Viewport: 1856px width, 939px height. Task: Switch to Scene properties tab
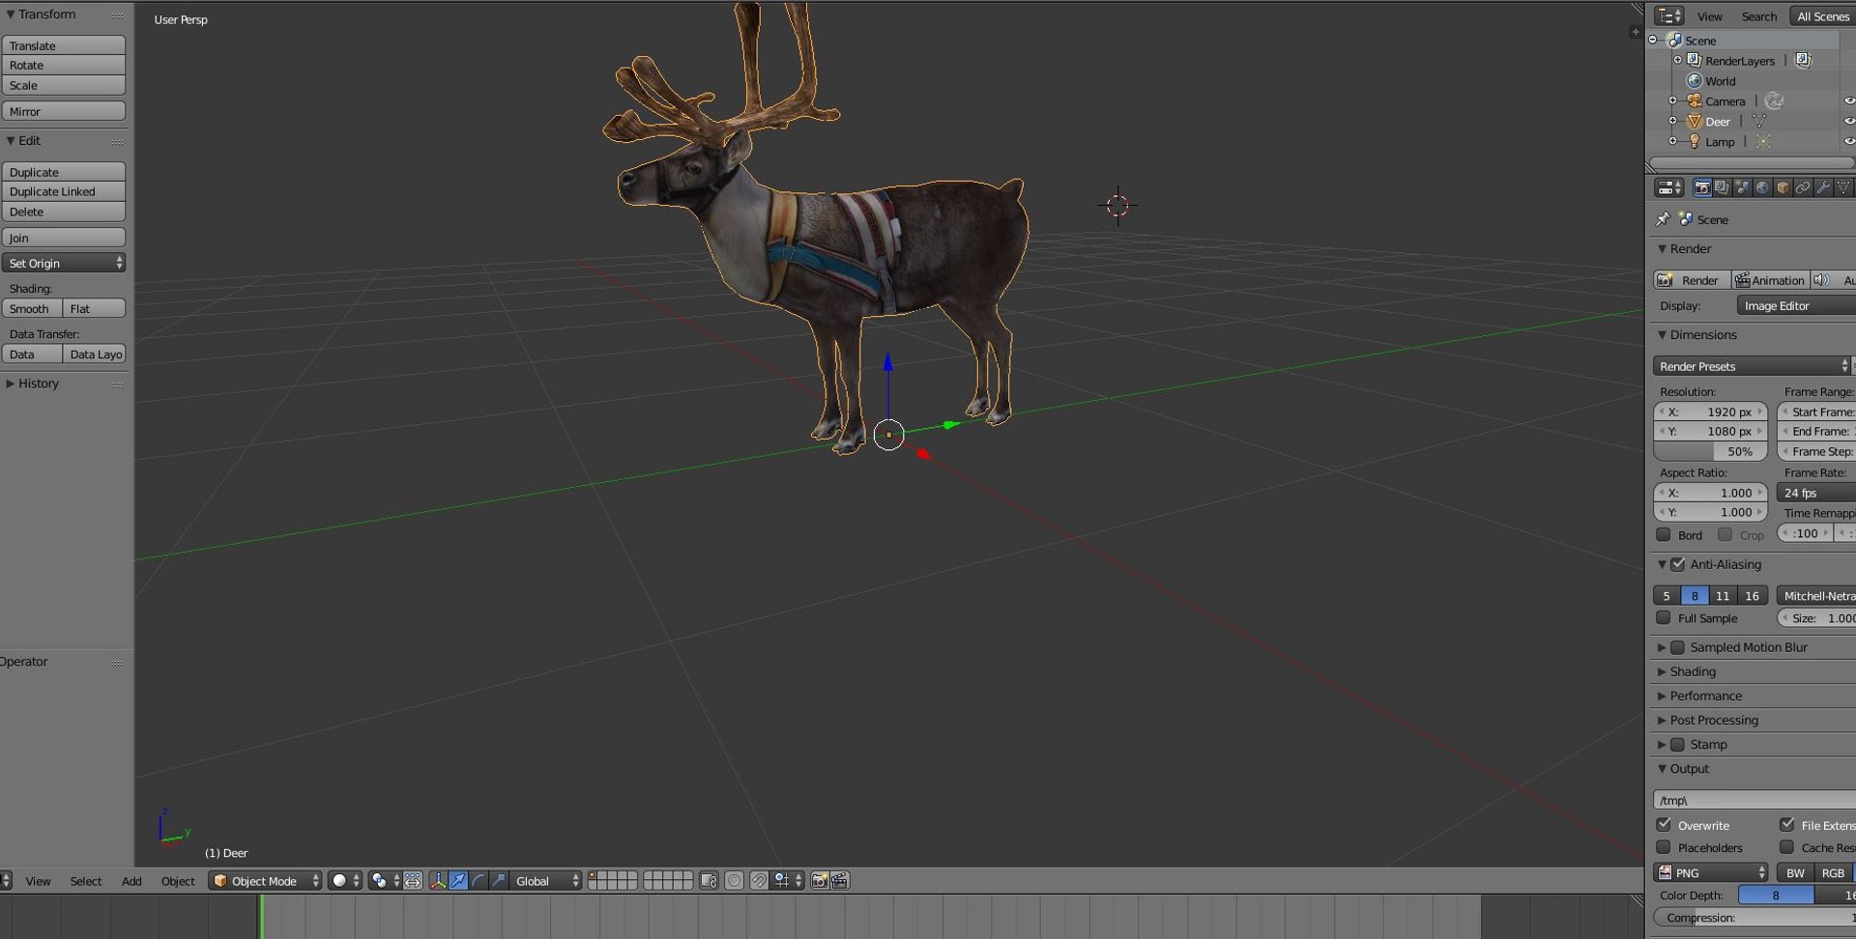[1742, 187]
